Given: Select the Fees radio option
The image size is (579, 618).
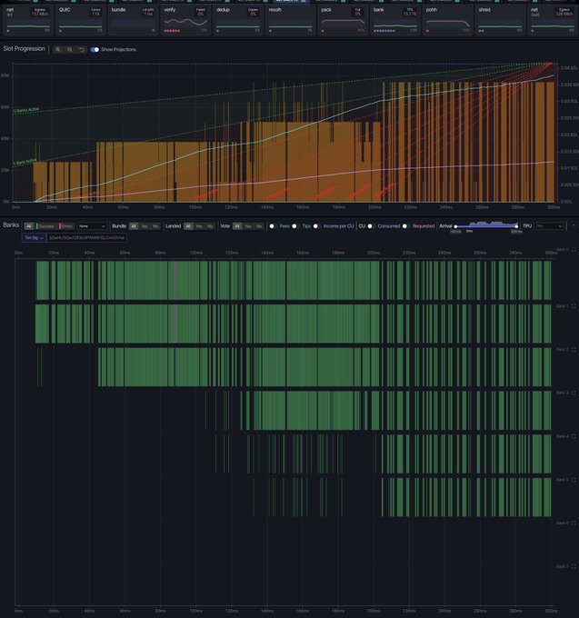Looking at the screenshot, I should pos(272,226).
